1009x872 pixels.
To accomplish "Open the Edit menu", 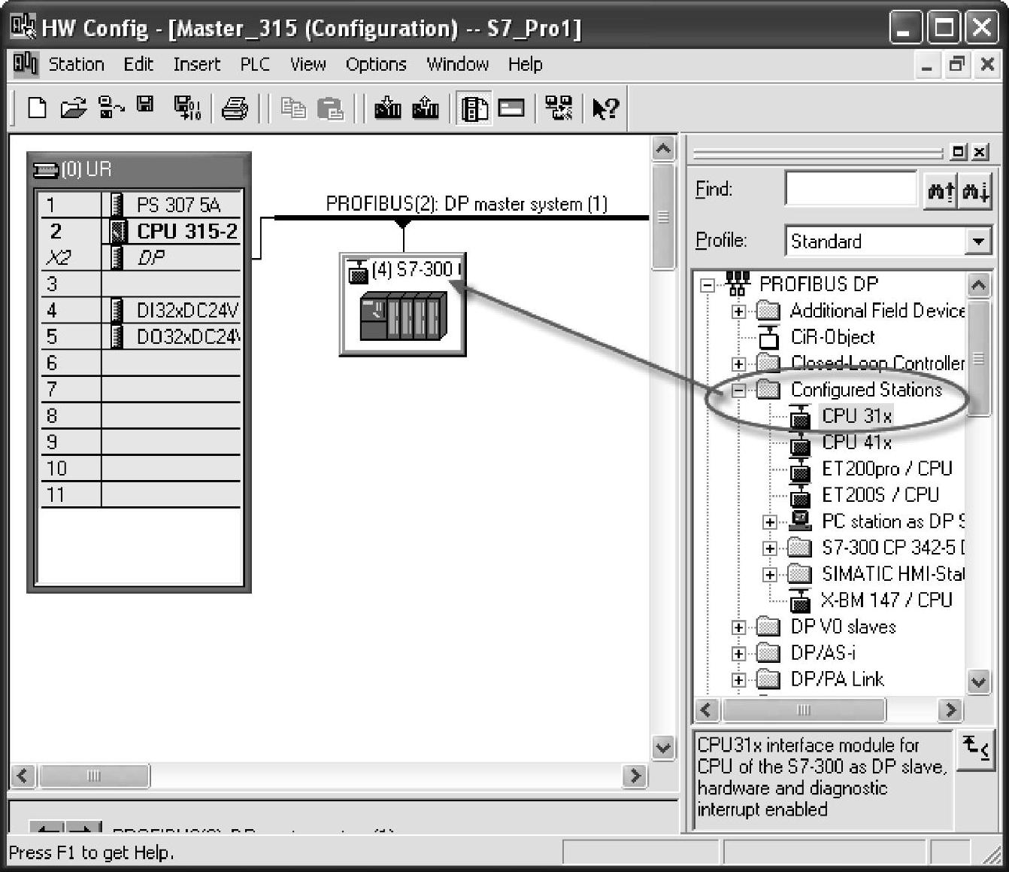I will [x=138, y=65].
